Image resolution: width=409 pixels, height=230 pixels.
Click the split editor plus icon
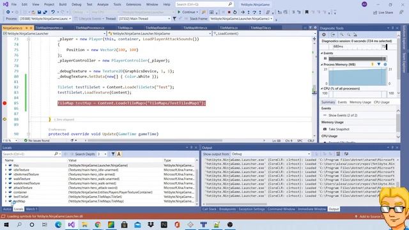(314, 39)
